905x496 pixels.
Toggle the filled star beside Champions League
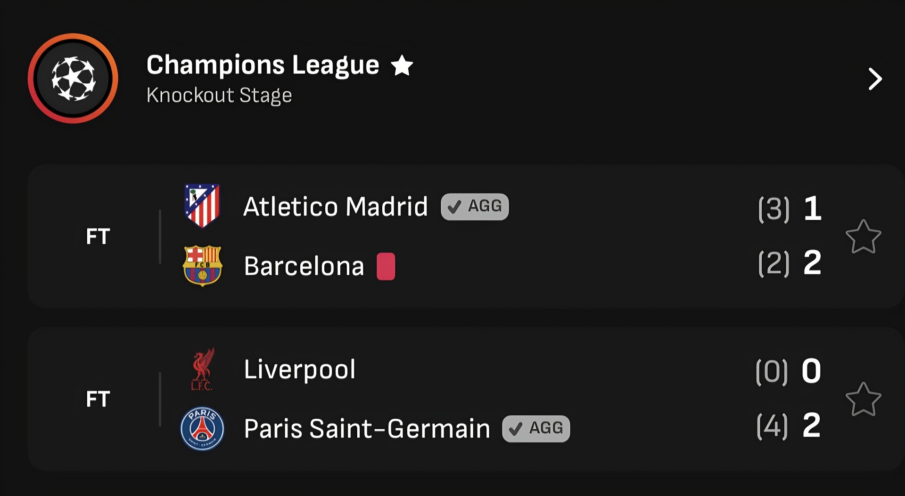coord(402,65)
